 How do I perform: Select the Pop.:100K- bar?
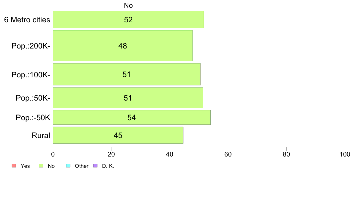pyautogui.click(x=127, y=74)
